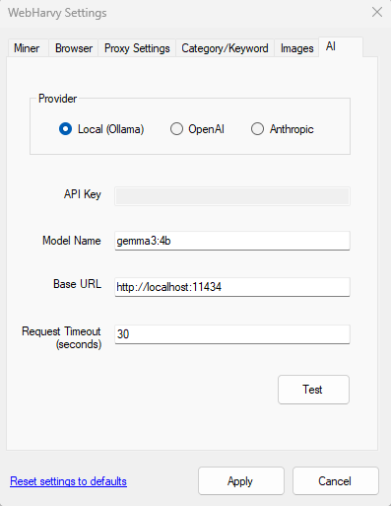Focus the Model Name field
Screen dimensions: 391x506
232,241
